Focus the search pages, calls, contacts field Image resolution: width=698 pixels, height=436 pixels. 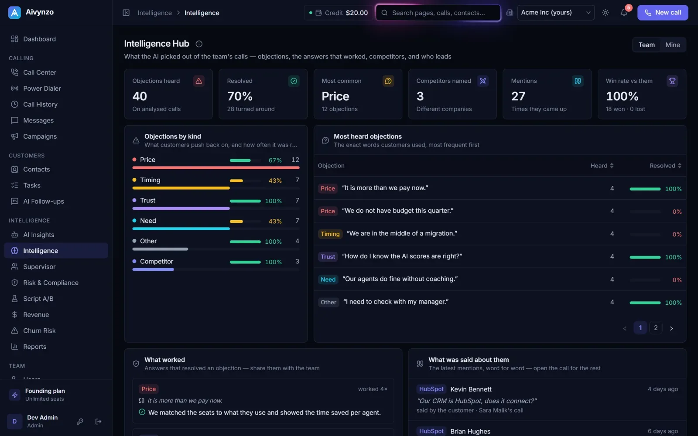pyautogui.click(x=438, y=13)
